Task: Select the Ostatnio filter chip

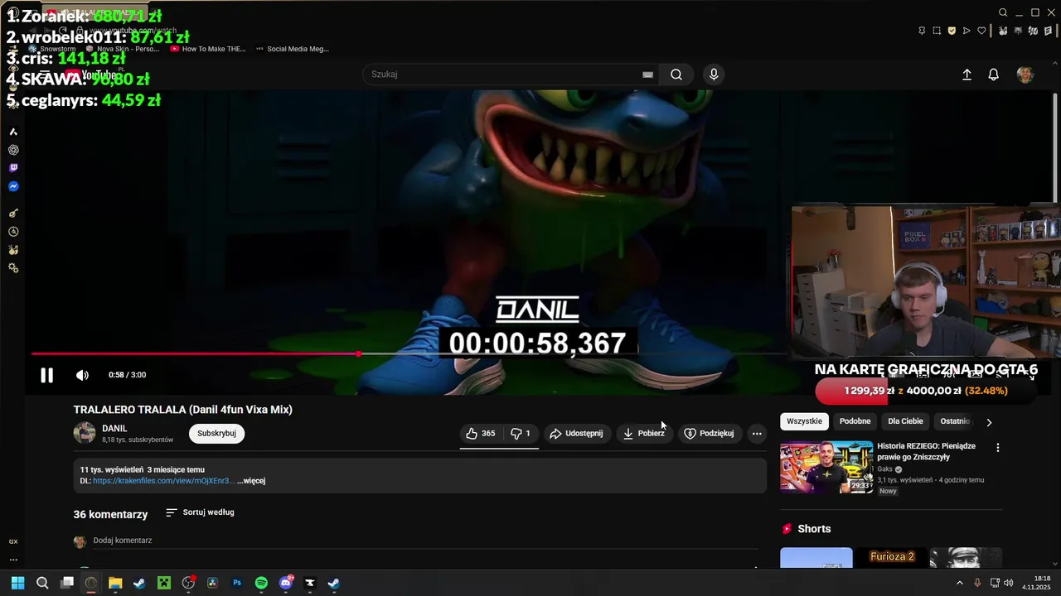Action: click(955, 421)
